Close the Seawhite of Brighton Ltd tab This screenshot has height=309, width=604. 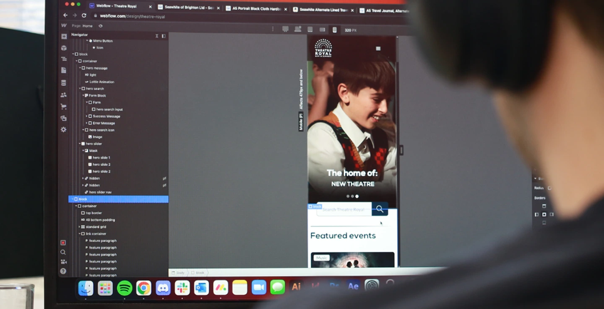tap(218, 8)
